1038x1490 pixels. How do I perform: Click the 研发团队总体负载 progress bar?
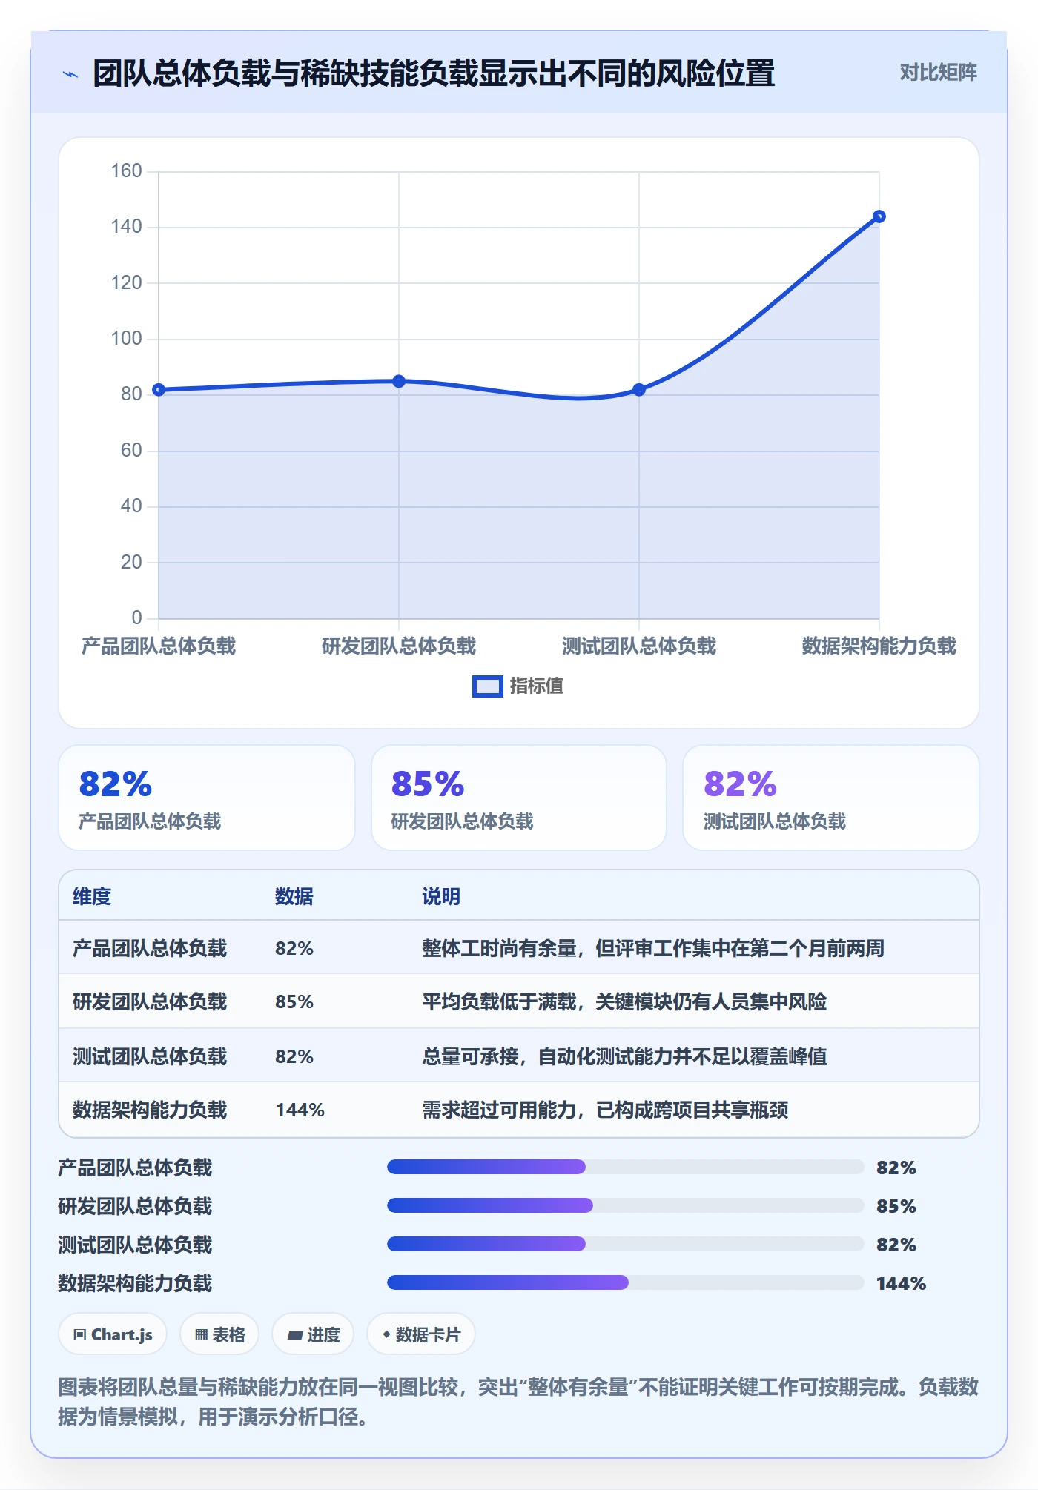coord(625,1206)
